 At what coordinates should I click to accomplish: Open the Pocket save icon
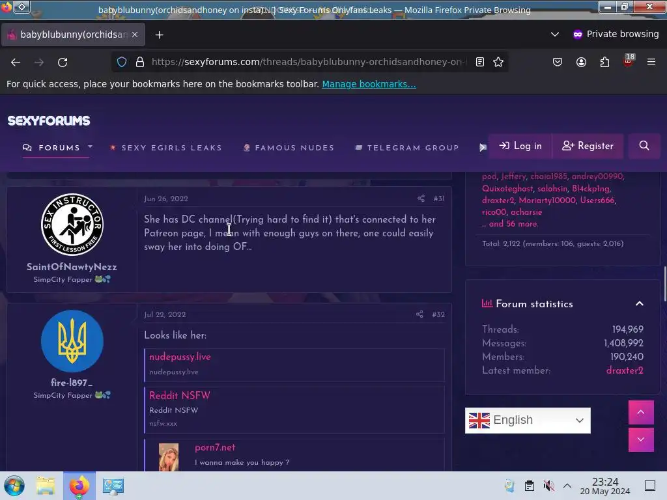pos(558,62)
